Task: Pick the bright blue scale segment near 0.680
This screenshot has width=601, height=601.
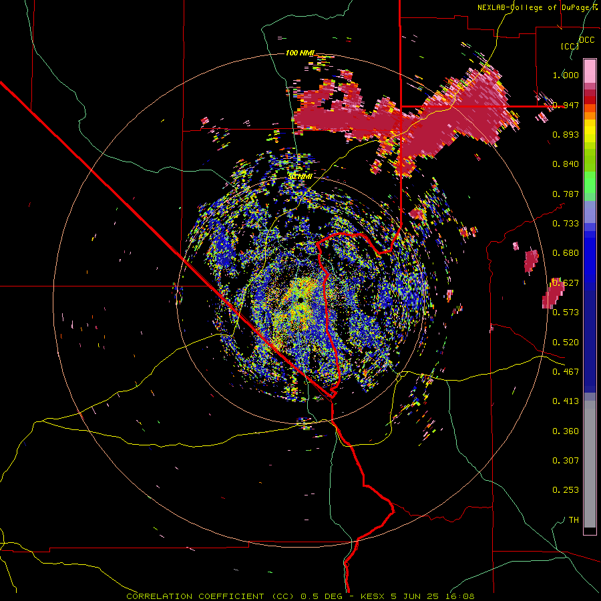Action: tap(590, 257)
